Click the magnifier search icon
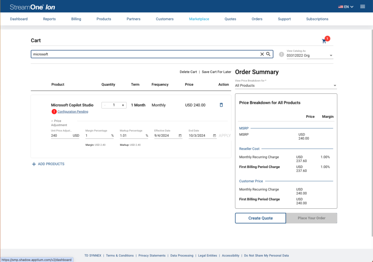Viewport: 373px width, 262px height. (x=268, y=54)
